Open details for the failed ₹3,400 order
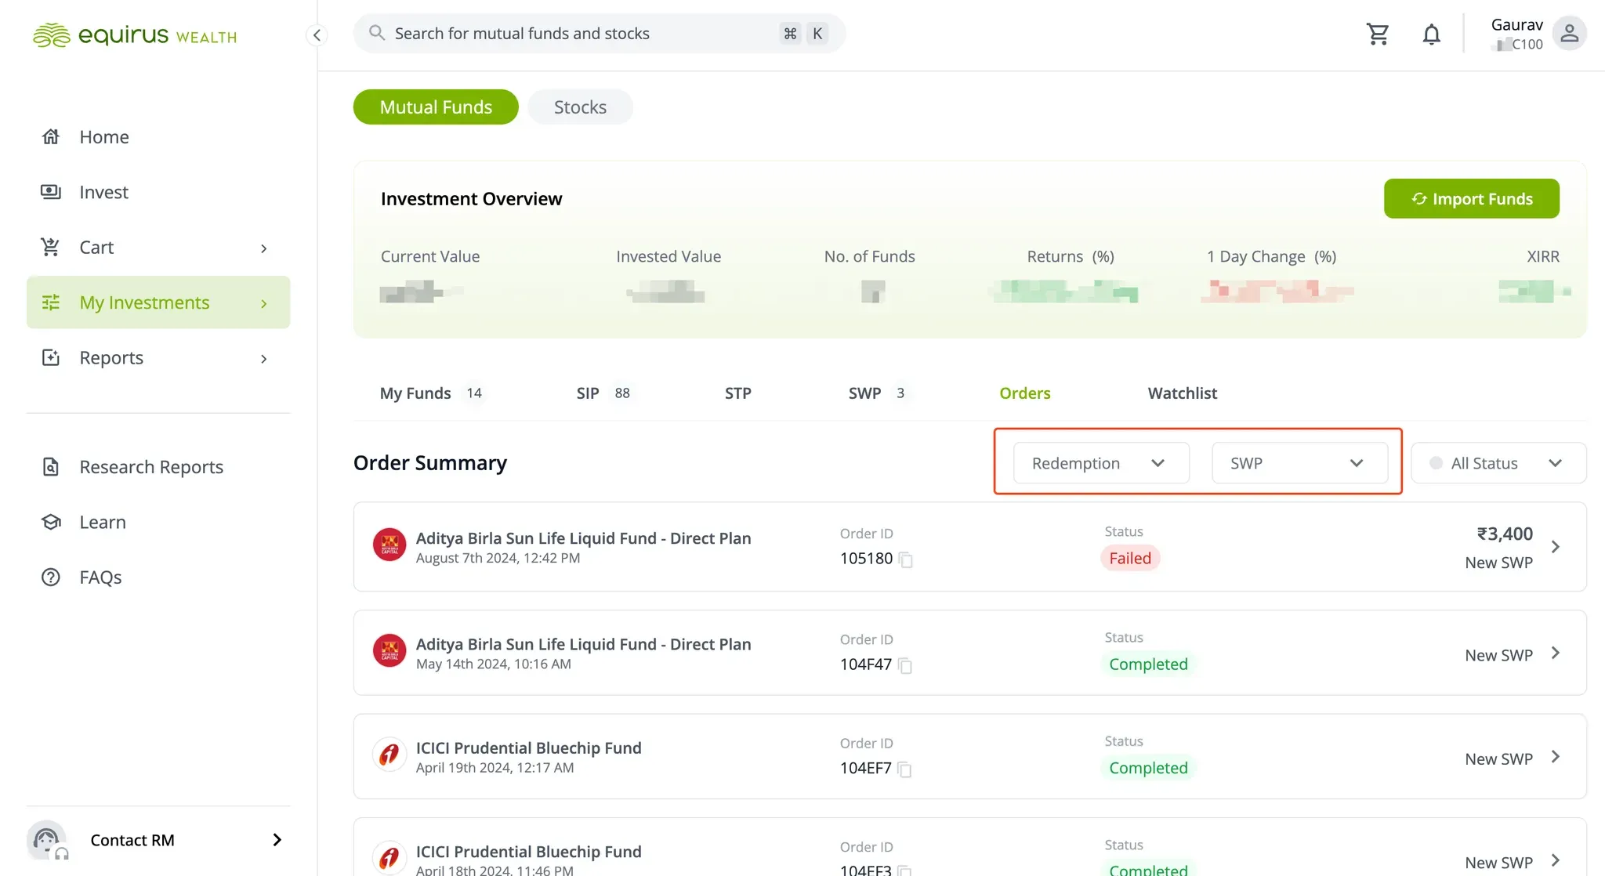This screenshot has width=1605, height=876. click(1556, 547)
